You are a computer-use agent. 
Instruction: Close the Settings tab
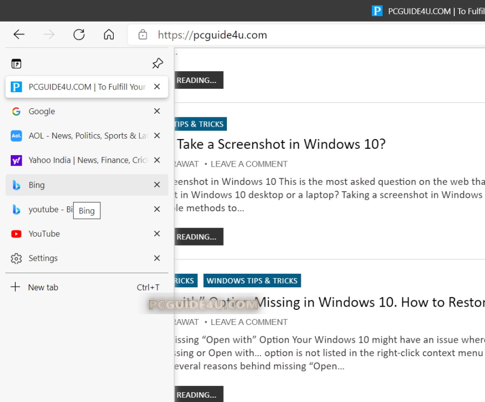[157, 258]
